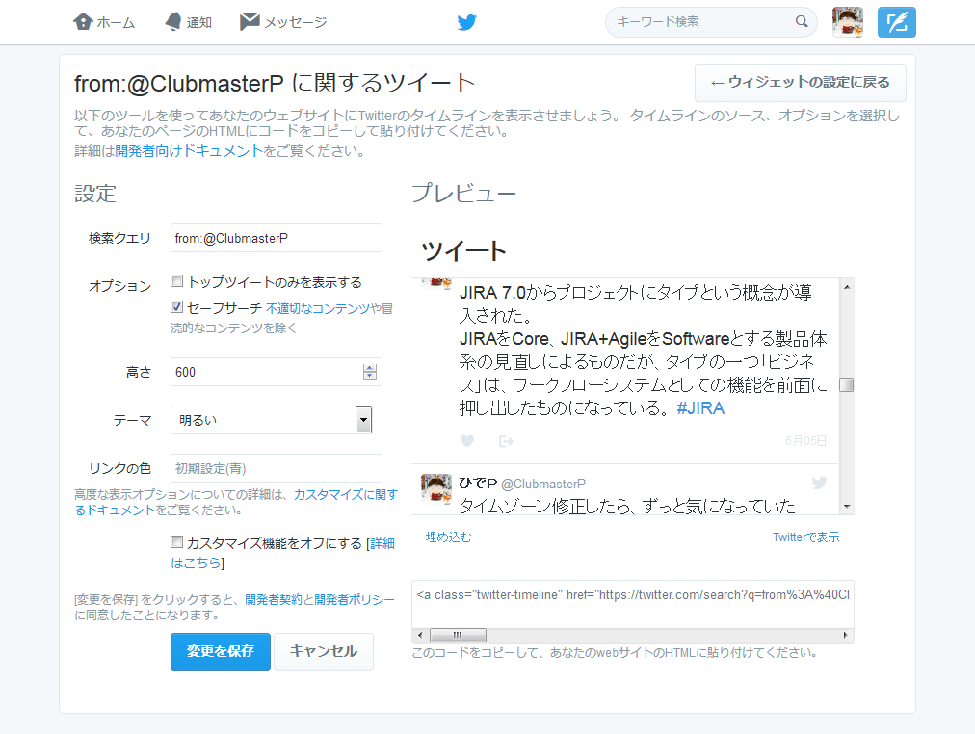
Task: Focus the 検索クエリ input field
Action: pos(277,238)
